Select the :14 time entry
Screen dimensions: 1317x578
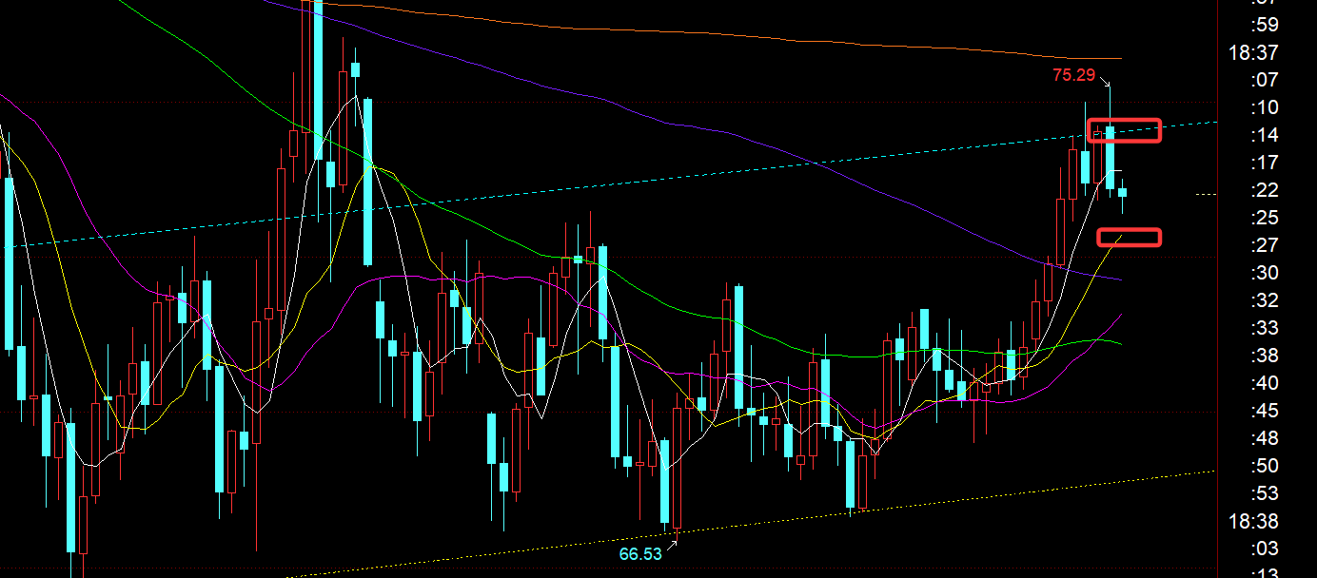click(x=1266, y=135)
